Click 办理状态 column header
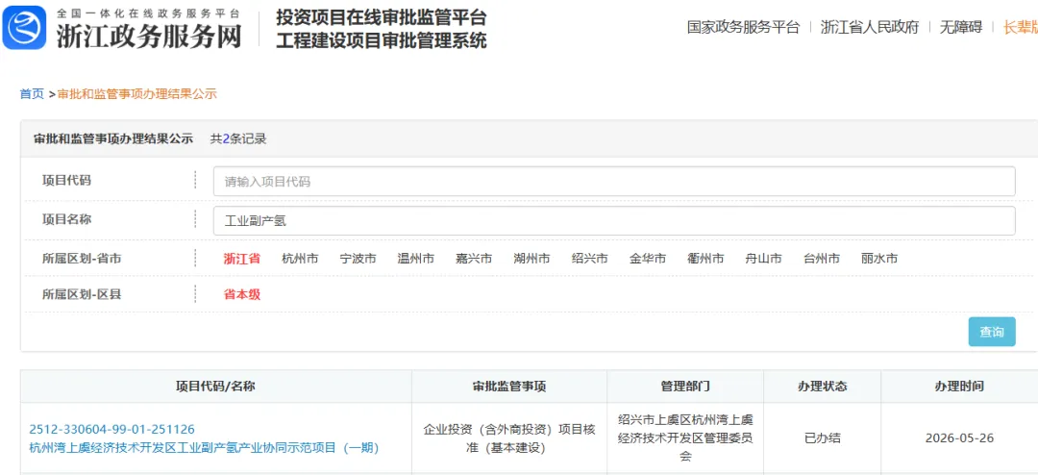Image resolution: width=1038 pixels, height=475 pixels. tap(822, 387)
